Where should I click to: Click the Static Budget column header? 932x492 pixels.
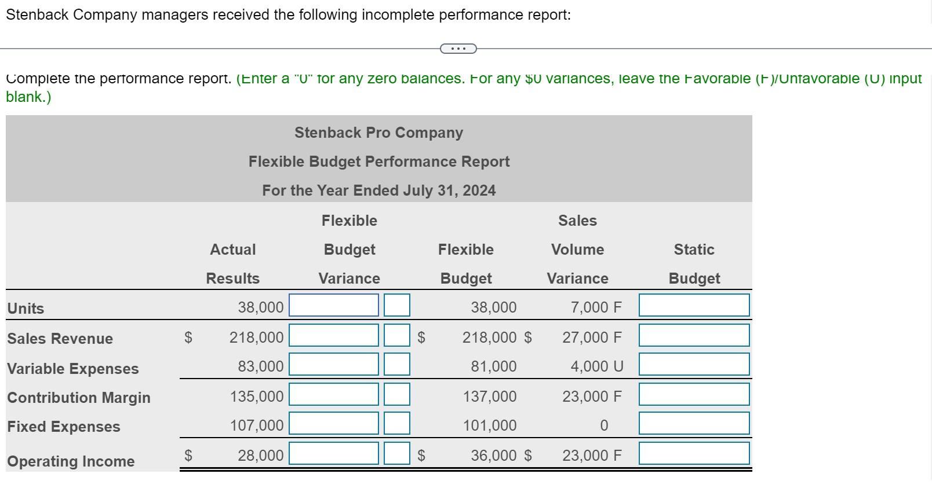pos(694,264)
